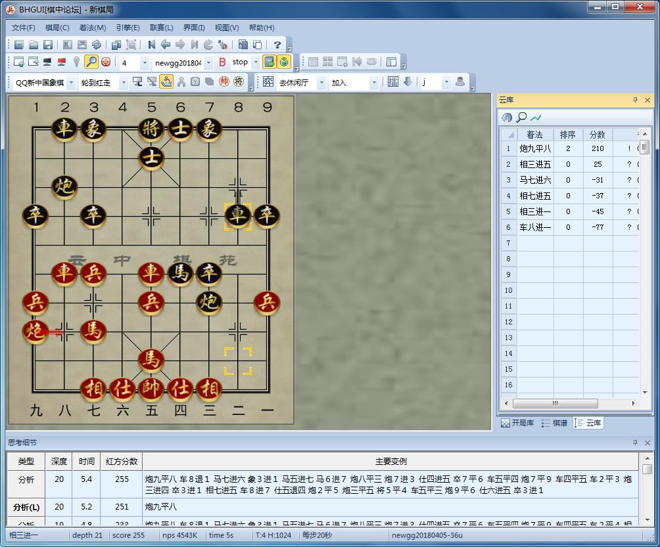The width and height of the screenshot is (660, 547).
Task: Open the globe search icon in 云库 panel
Action: tap(506, 118)
